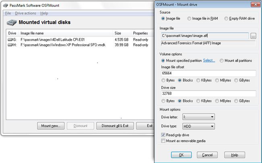The image size is (262, 163).
Task: Close the Mount drive dialog
Action: pyautogui.click(x=256, y=5)
